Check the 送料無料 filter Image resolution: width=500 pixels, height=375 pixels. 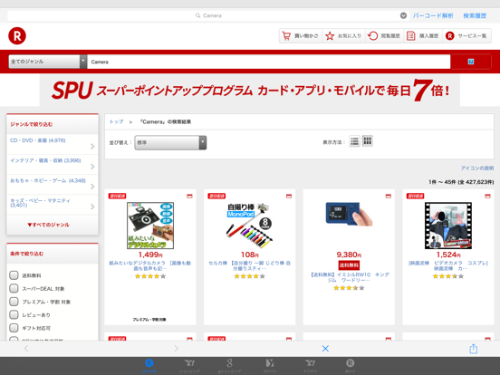[14, 275]
